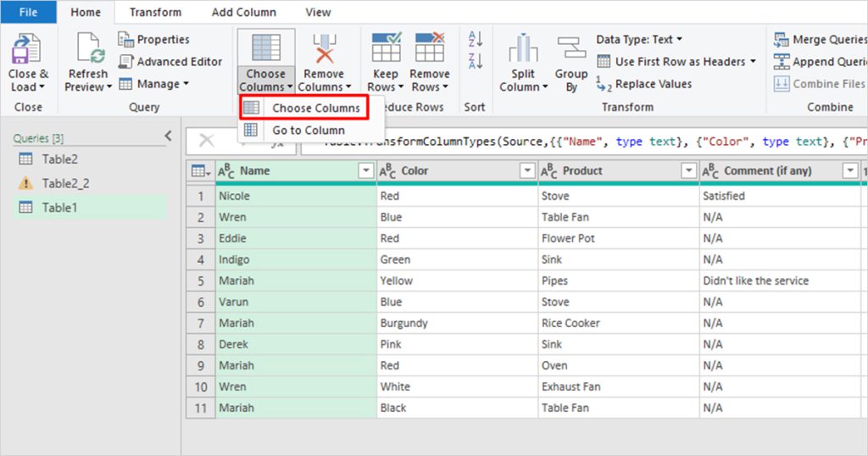Click the Refresh Preview icon

point(90,48)
